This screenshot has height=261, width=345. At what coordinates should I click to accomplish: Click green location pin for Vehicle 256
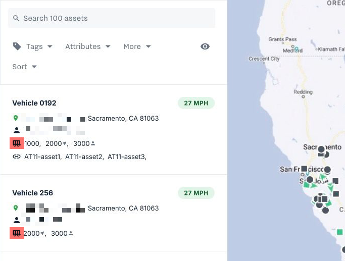(16, 208)
